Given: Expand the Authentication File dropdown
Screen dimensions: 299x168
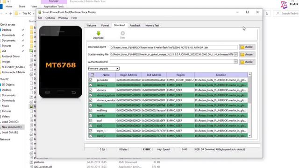Looking at the screenshot, I should point(235,62).
